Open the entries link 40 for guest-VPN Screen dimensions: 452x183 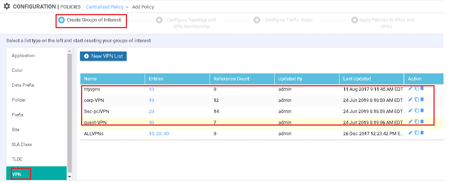151,123
